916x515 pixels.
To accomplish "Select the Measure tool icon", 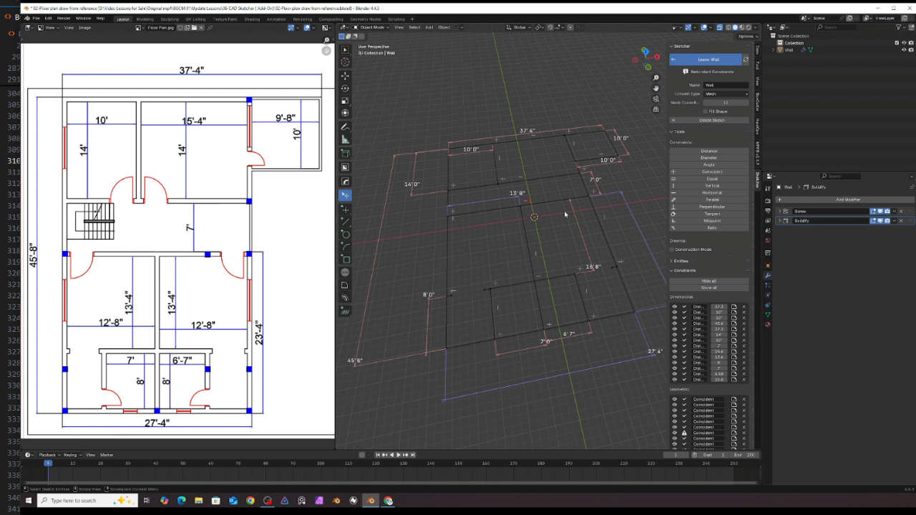I will click(x=345, y=139).
